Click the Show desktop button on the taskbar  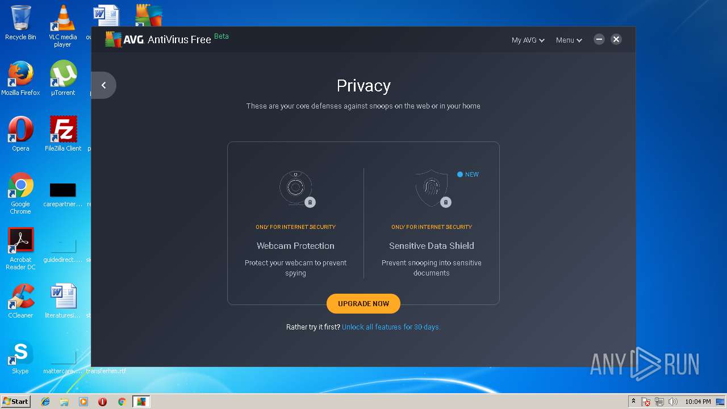pyautogui.click(x=721, y=402)
